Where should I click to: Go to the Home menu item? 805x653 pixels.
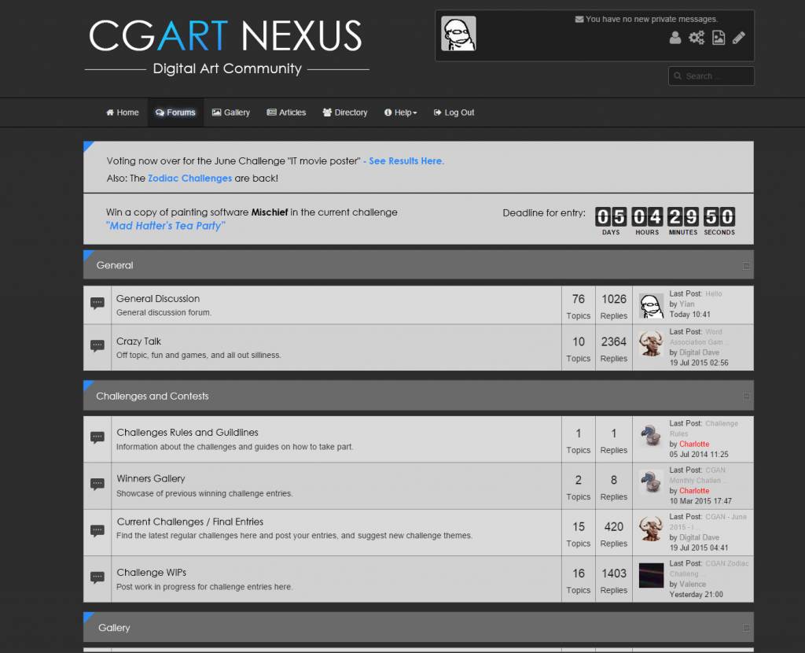123,113
